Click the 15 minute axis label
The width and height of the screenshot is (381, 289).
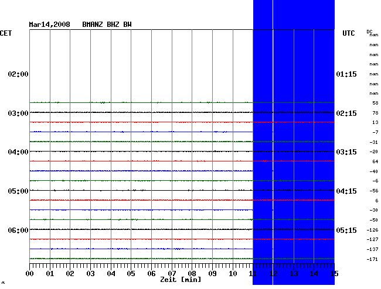click(x=334, y=274)
